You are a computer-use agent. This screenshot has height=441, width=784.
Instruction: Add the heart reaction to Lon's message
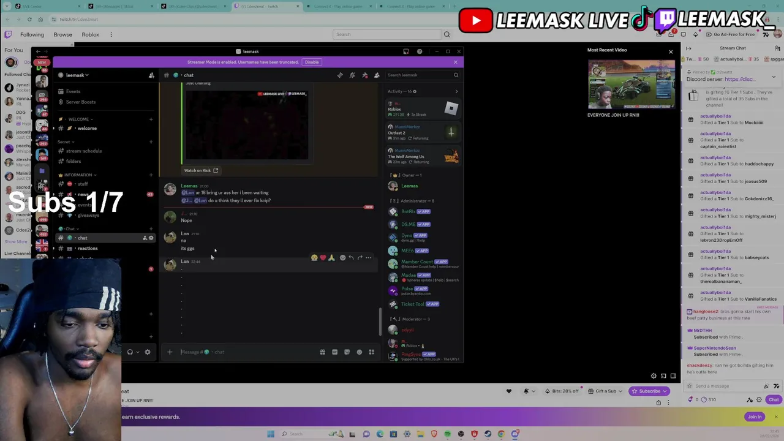click(323, 258)
